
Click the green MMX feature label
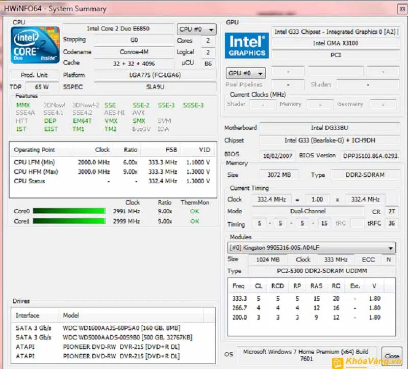click(x=23, y=105)
